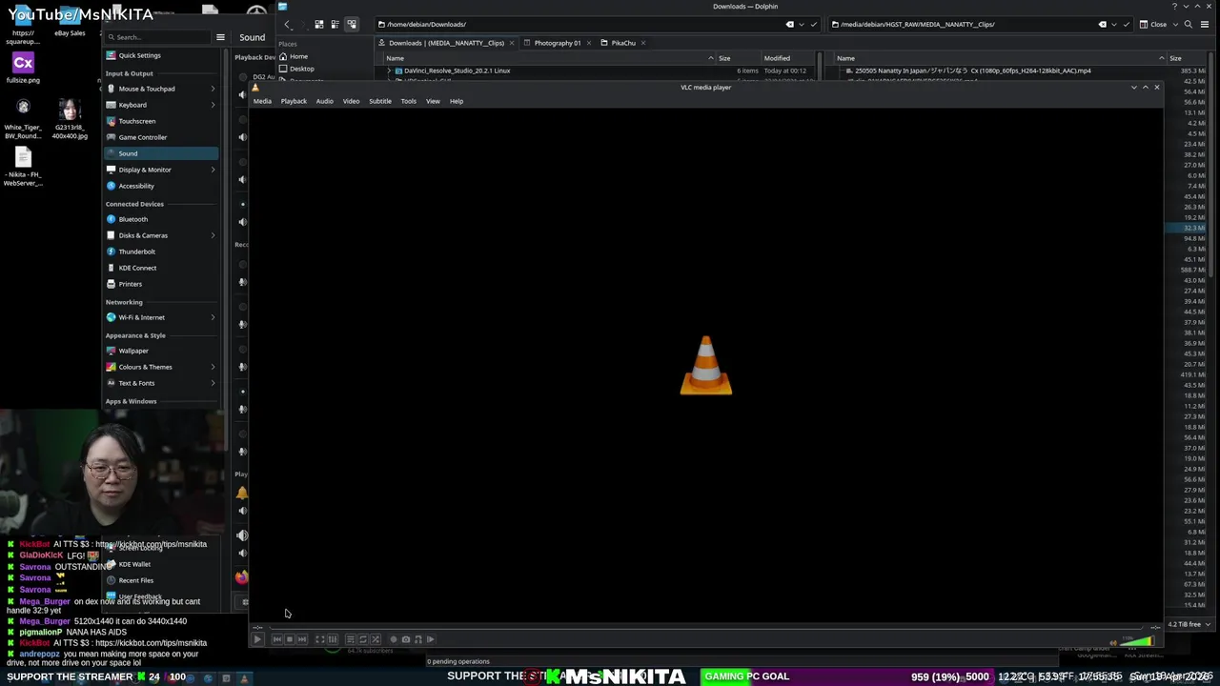Select Photography 01 tab in Dolphin
The image size is (1220, 686).
[x=558, y=43]
